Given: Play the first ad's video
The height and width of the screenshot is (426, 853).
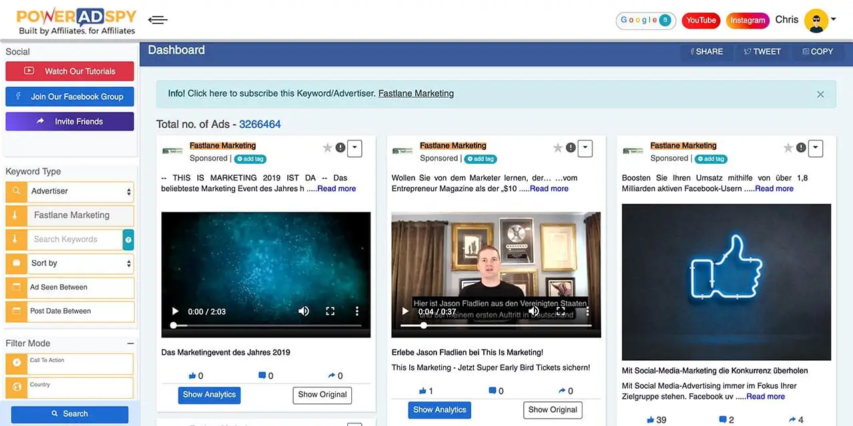Looking at the screenshot, I should (x=175, y=312).
